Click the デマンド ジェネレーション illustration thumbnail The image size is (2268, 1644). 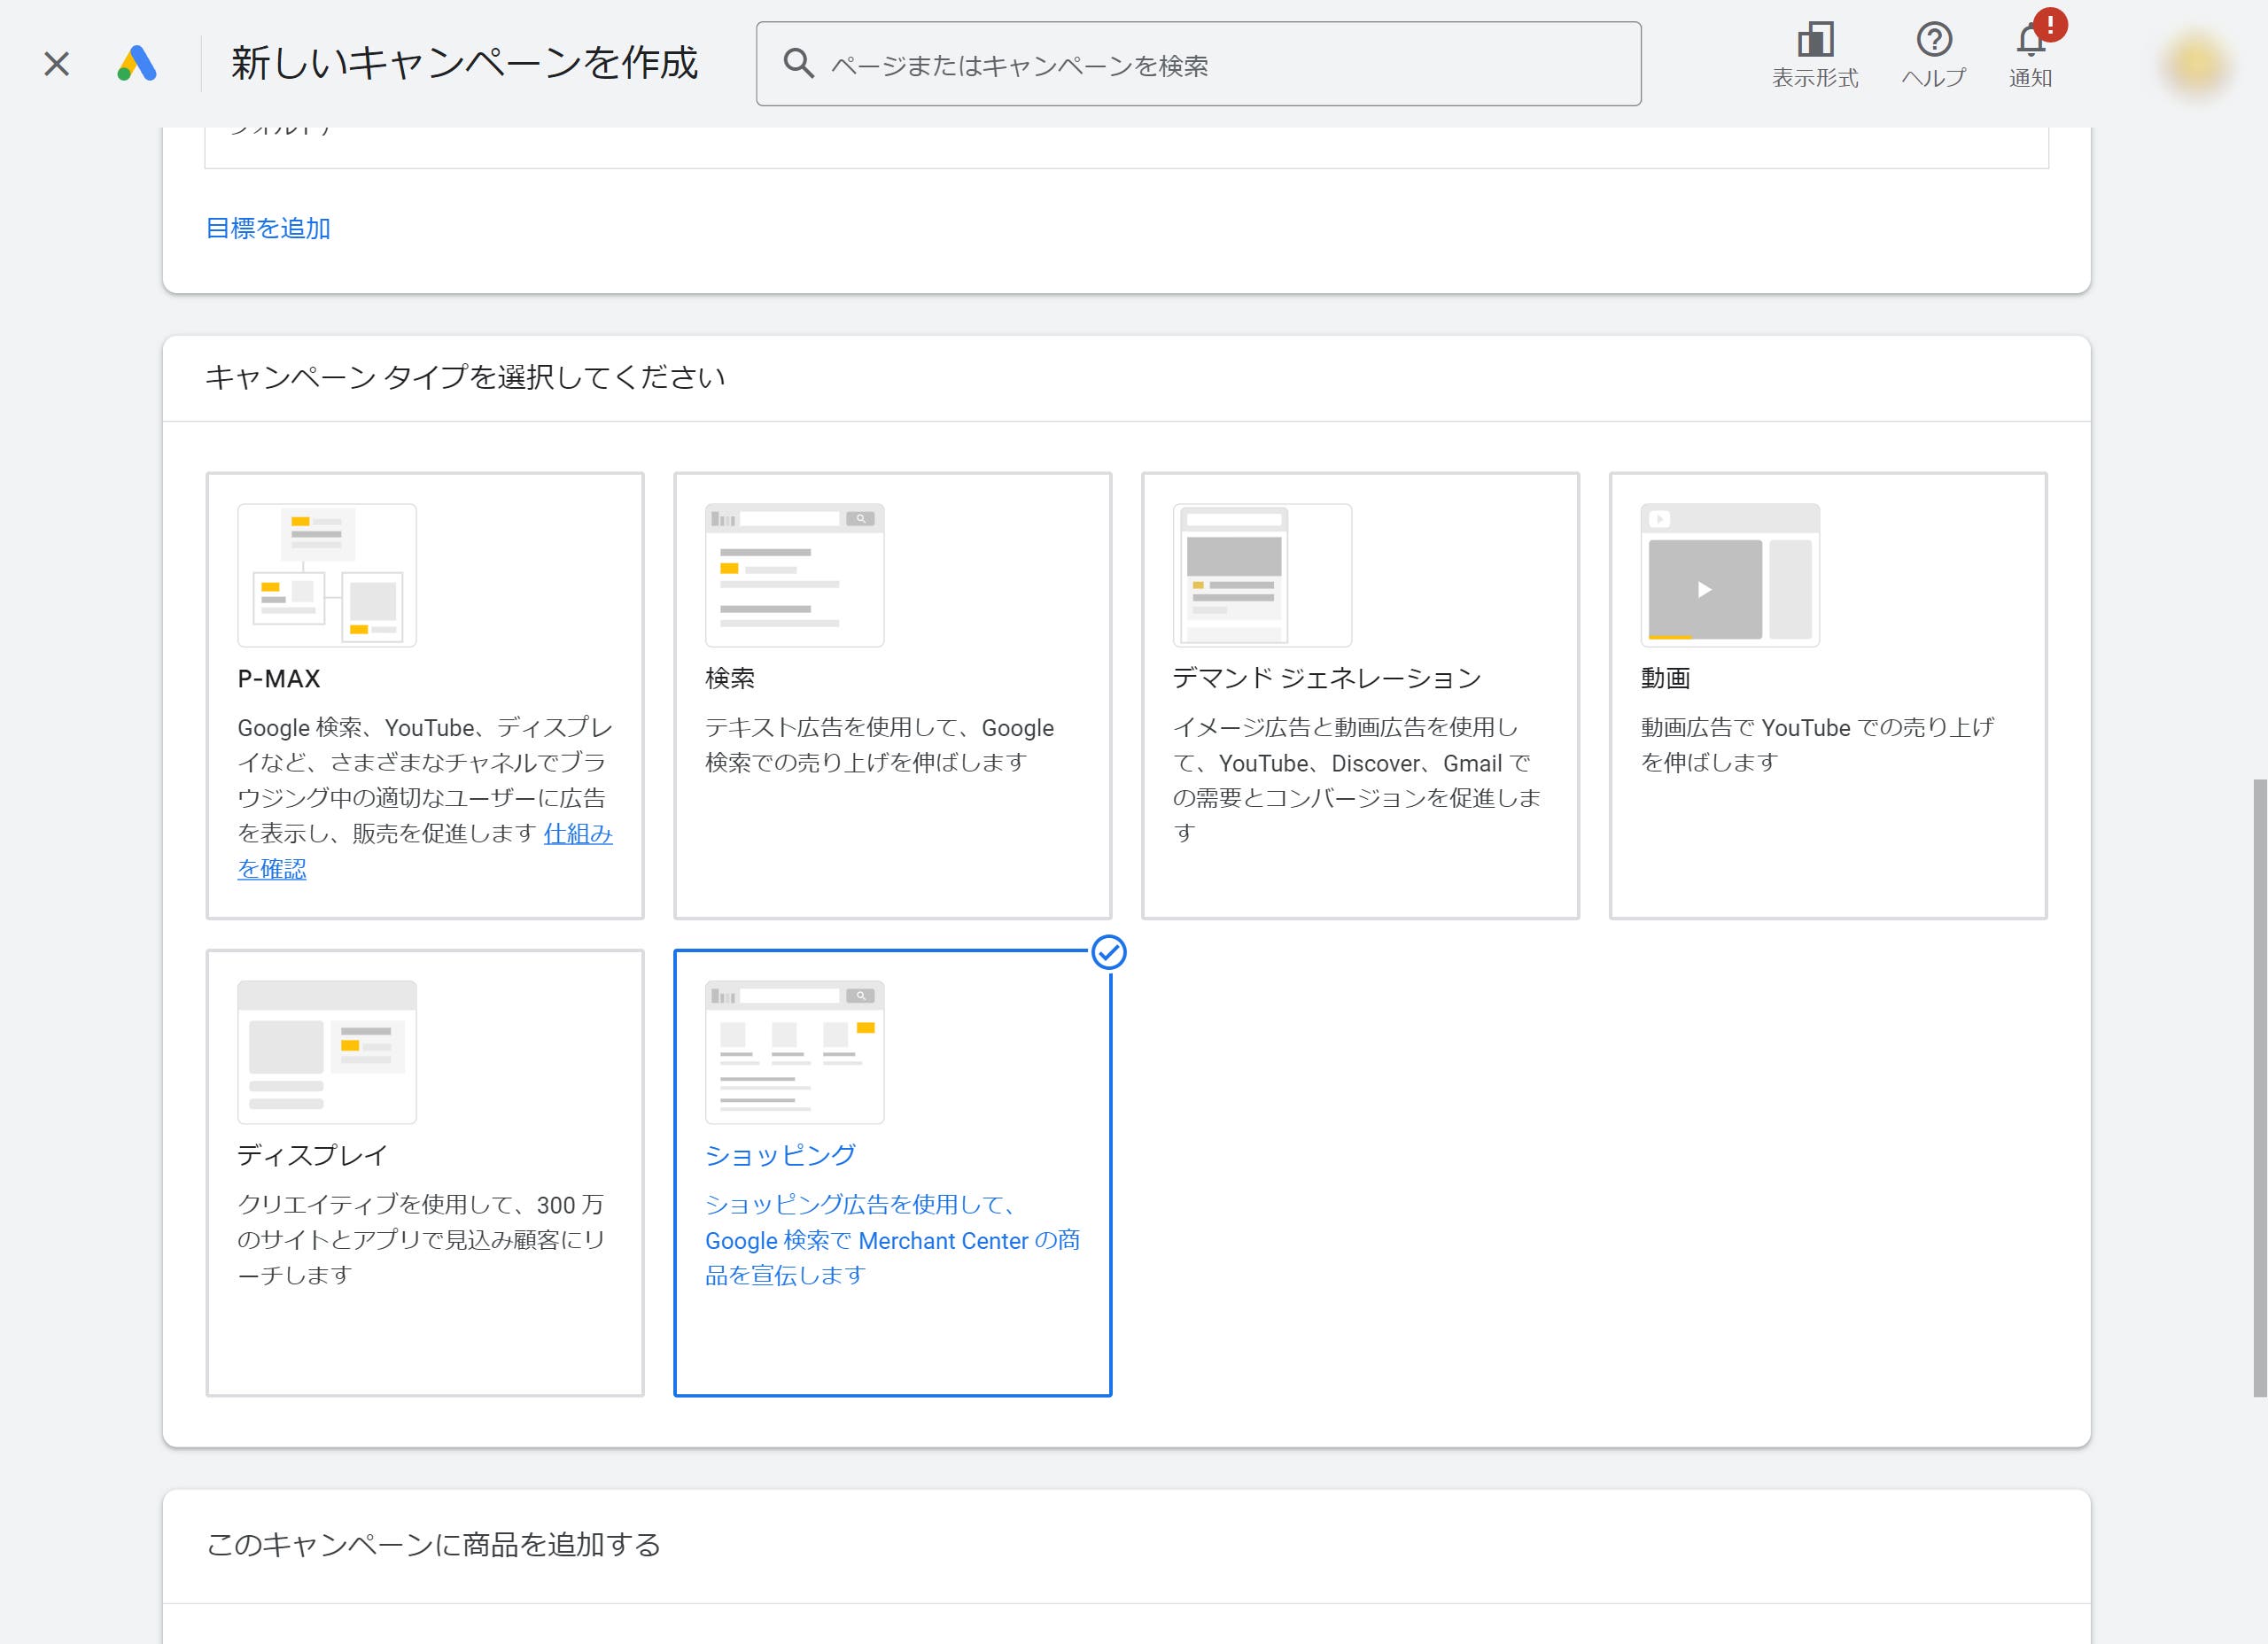[1262, 575]
